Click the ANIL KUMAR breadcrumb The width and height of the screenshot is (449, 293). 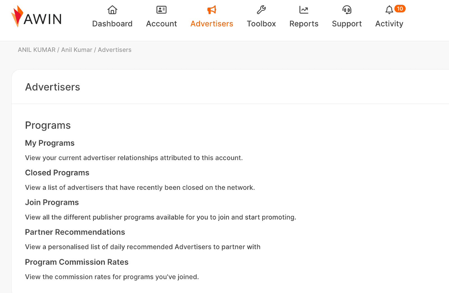pyautogui.click(x=37, y=50)
